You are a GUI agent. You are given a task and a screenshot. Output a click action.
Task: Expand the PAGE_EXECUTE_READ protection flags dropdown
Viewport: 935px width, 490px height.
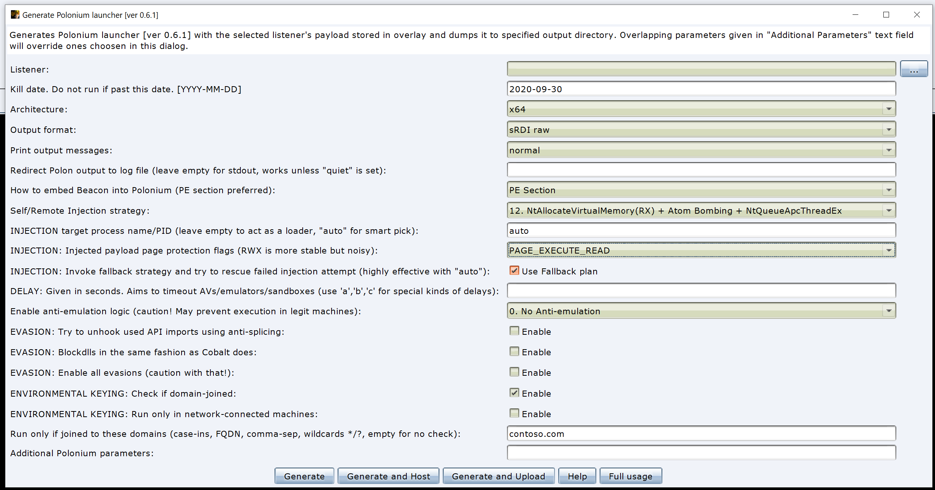tap(889, 251)
